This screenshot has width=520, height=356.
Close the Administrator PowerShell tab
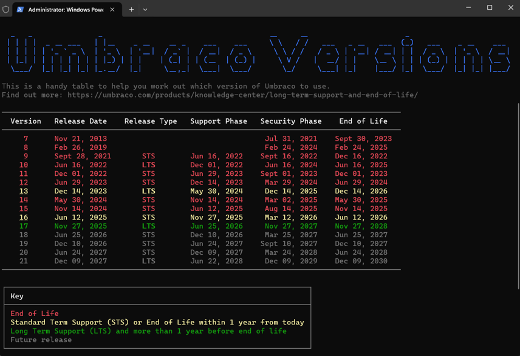pos(112,9)
